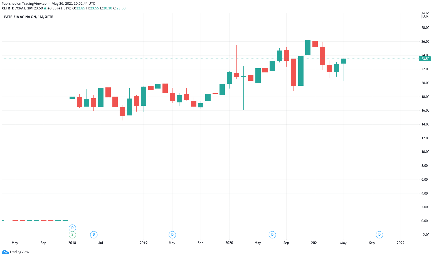Screen dimensions: 434x257
Task: Click the dividend marker at May 2019
Action: point(172,235)
